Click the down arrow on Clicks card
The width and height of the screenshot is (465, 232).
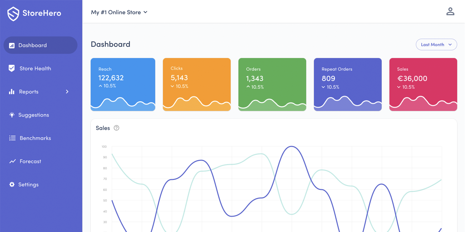172,87
